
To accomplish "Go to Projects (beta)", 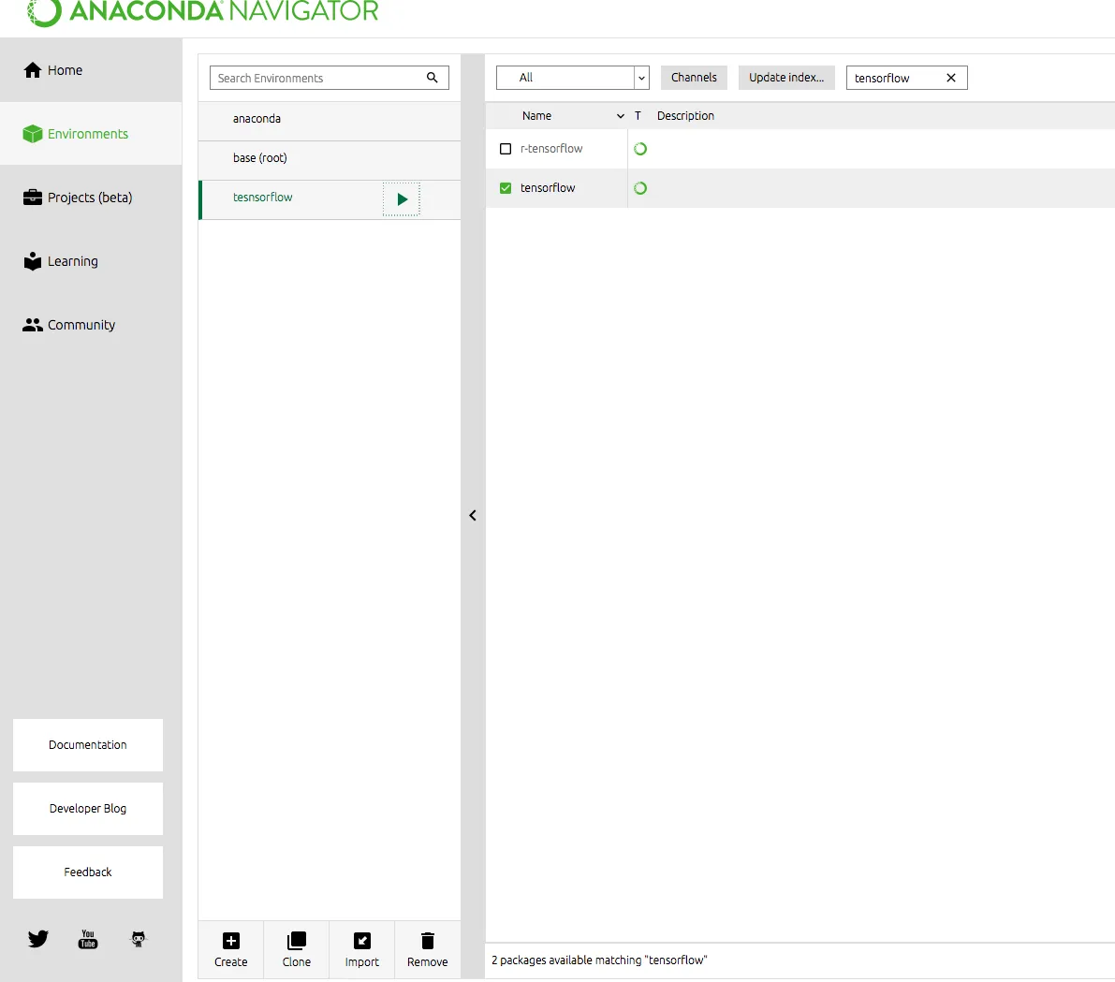I will 90,197.
